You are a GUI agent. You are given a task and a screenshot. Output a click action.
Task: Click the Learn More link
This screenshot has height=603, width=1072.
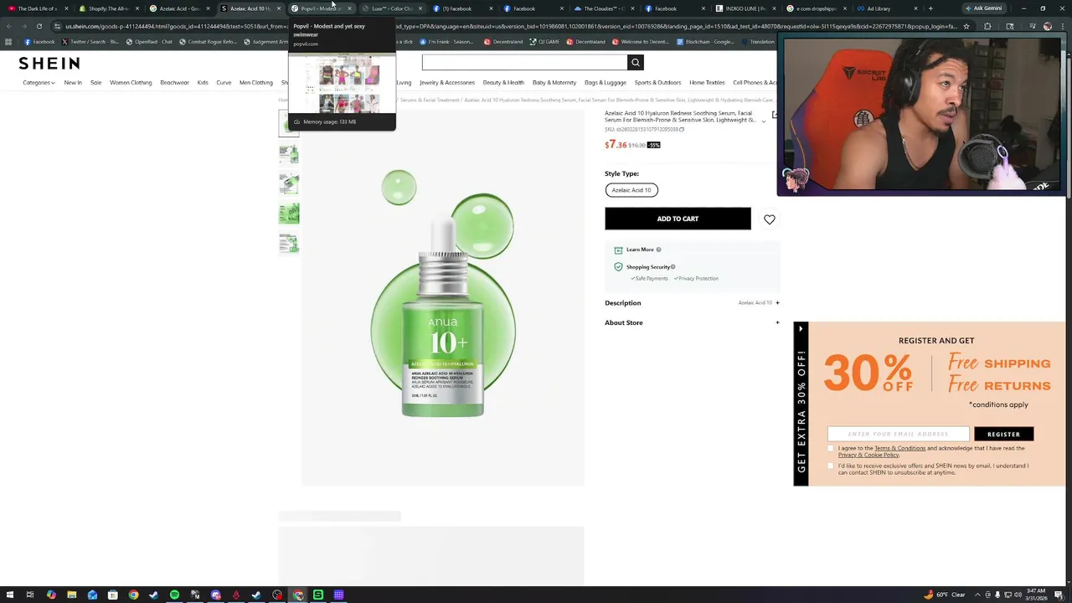pyautogui.click(x=640, y=250)
